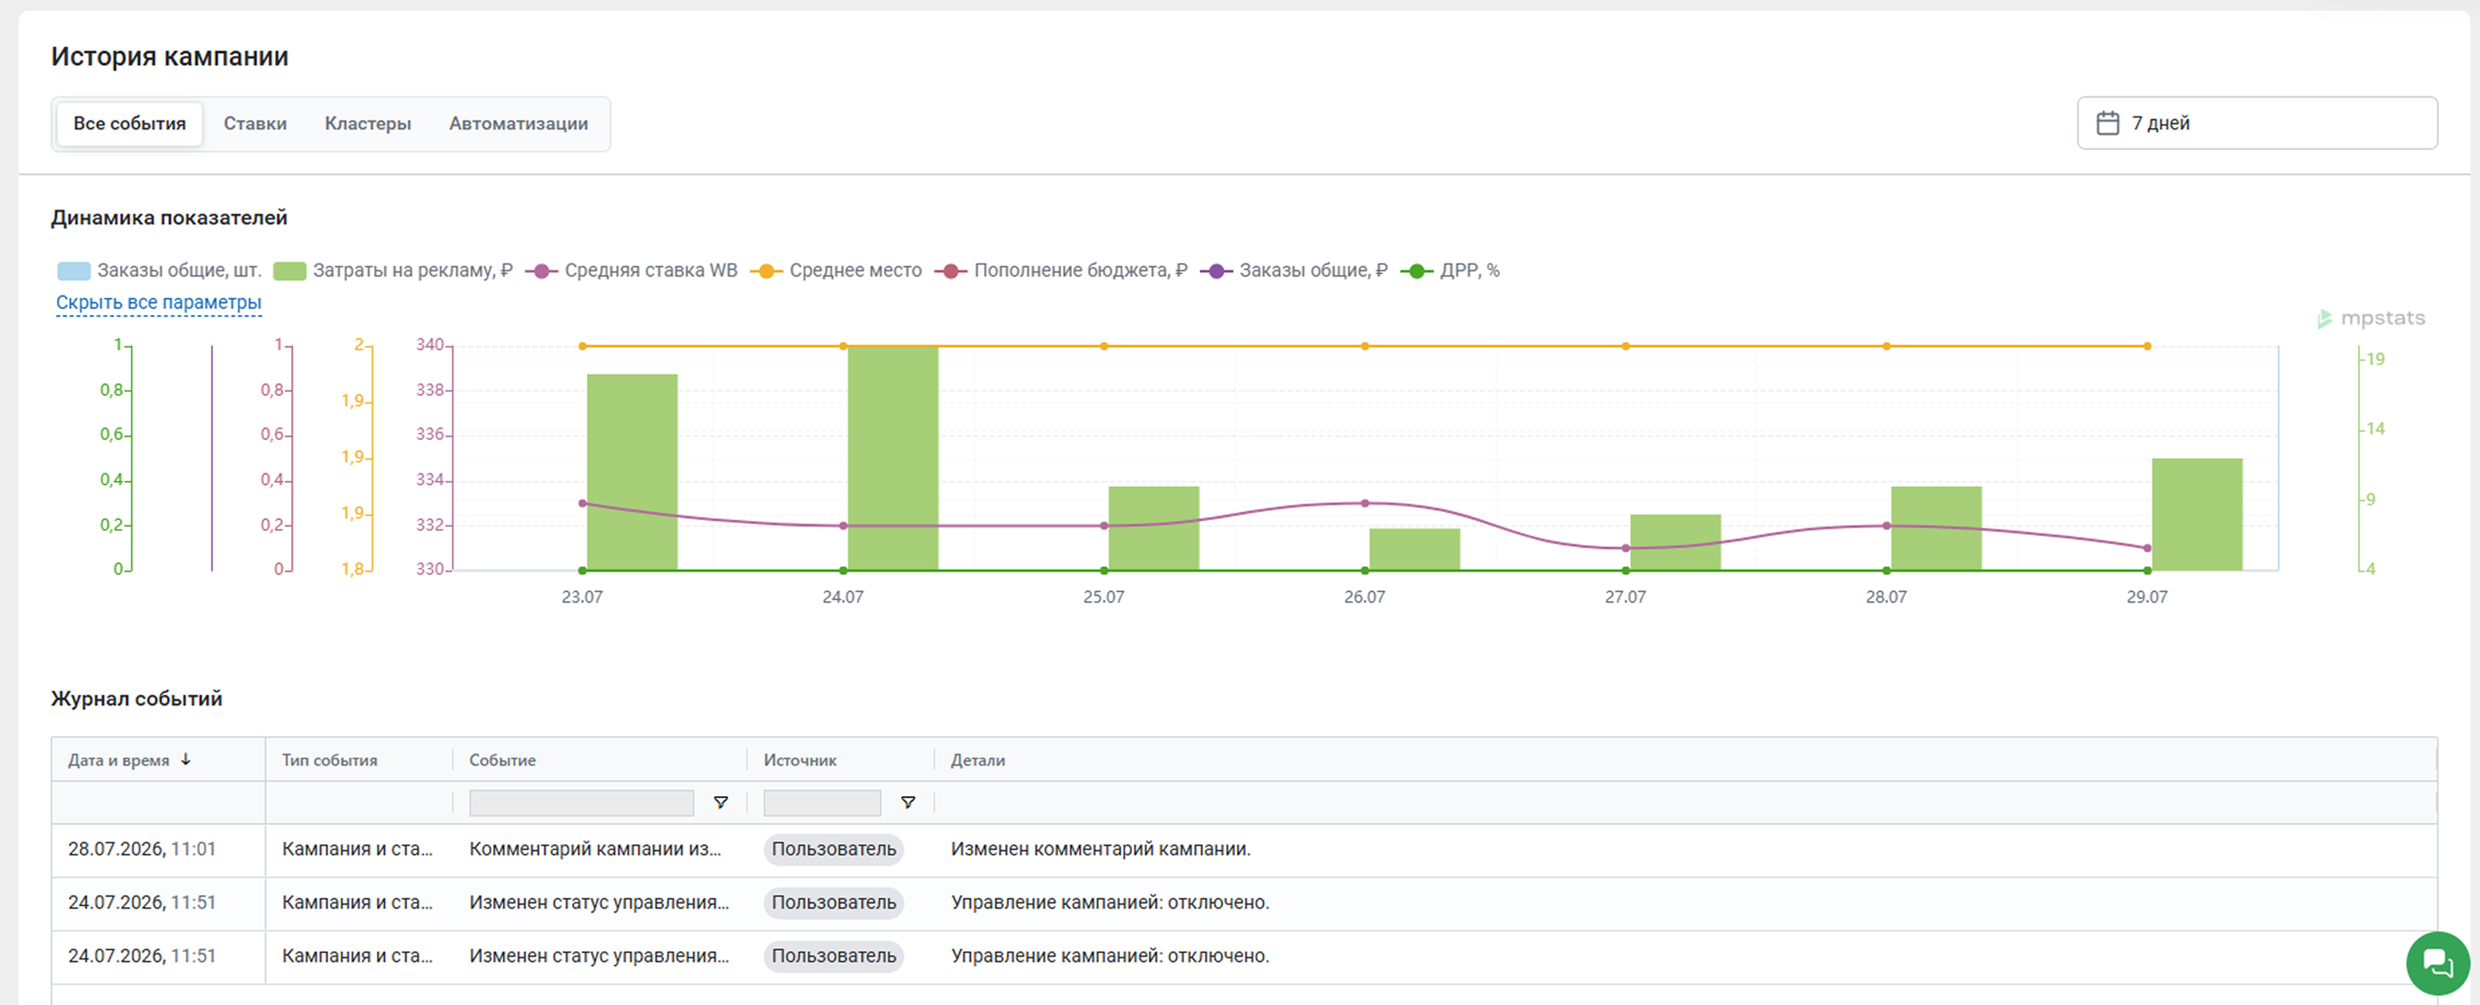The image size is (2480, 1005).
Task: Click the Источник filter input field
Action: coord(822,802)
